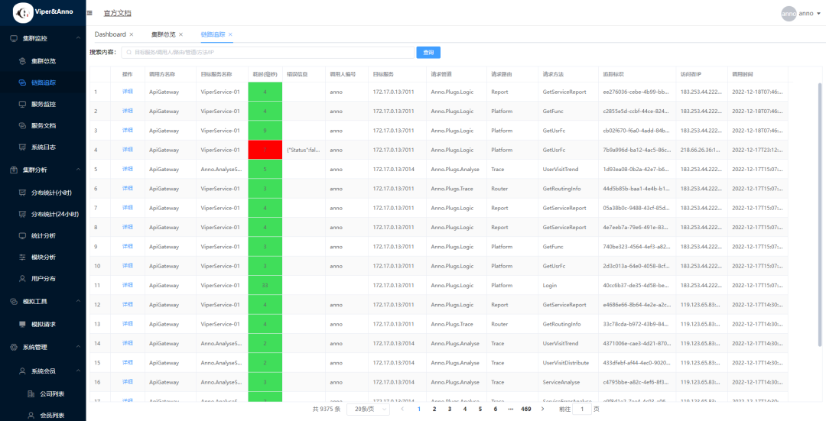Image resolution: width=826 pixels, height=421 pixels.
Task: Click the GetRoutingInfo cell in row 6
Action: (x=567, y=189)
